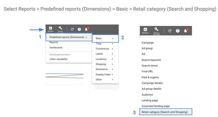
Task: Select Retail category (Search and Shopping) report
Action: pyautogui.click(x=166, y=112)
